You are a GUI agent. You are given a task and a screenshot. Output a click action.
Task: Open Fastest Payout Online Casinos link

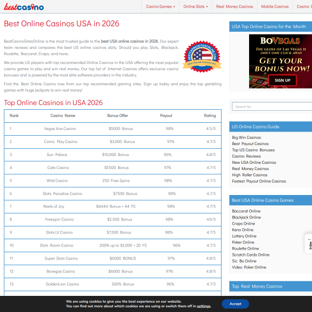click(259, 181)
